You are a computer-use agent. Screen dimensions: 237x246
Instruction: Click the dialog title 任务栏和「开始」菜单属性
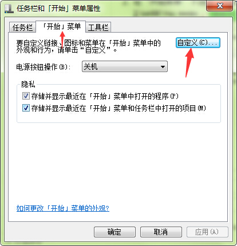pos(58,9)
